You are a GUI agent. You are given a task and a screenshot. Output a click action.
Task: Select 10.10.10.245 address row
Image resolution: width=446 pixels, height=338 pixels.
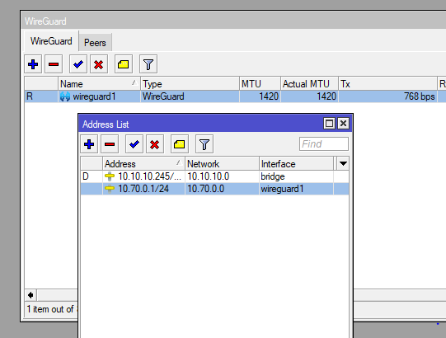214,176
